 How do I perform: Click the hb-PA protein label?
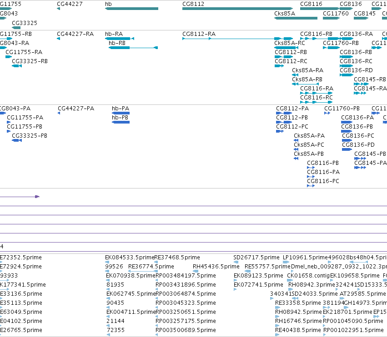coord(121,109)
